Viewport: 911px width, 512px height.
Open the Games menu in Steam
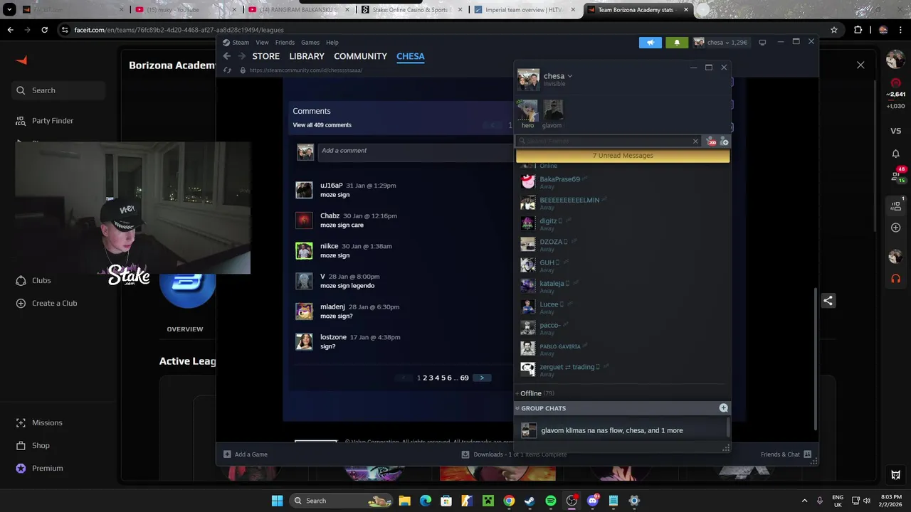310,43
